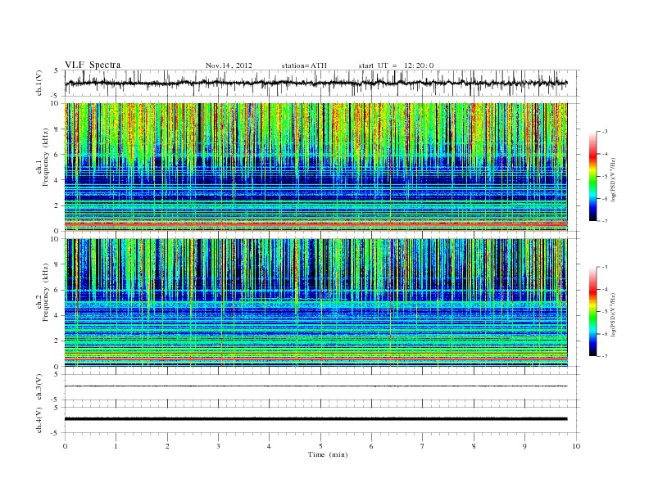649x501 pixels.
Task: Click the 'Time (min)' axis title
Action: (328, 454)
